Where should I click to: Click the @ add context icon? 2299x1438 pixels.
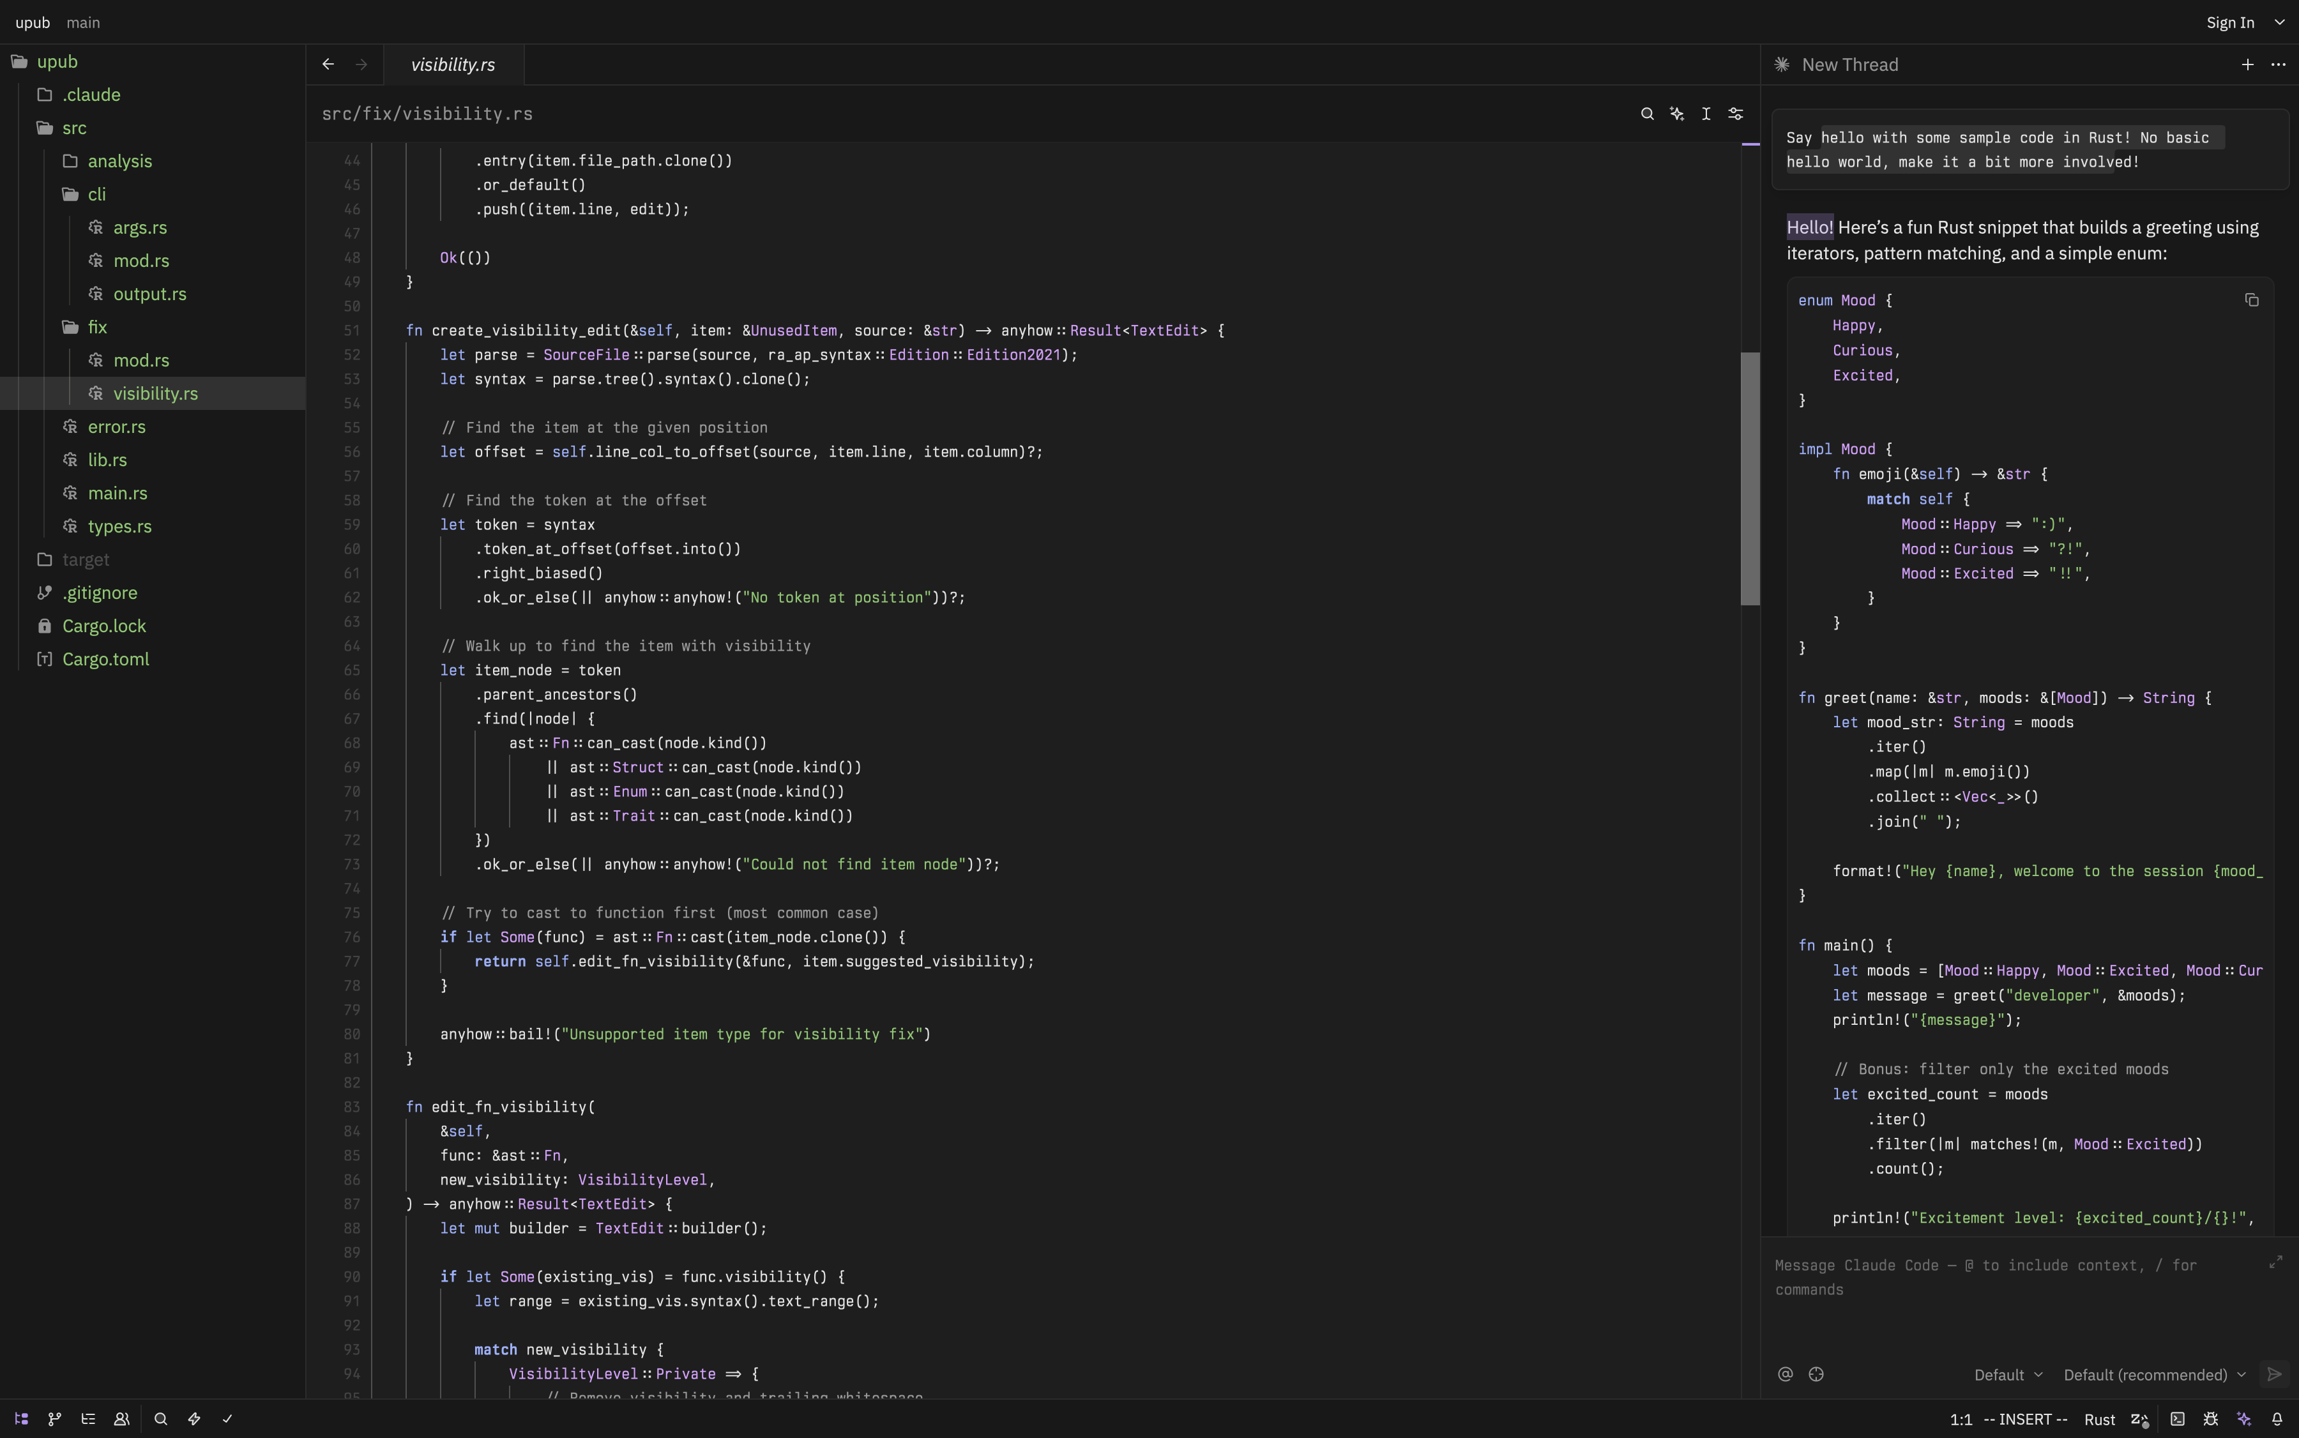1786,1374
